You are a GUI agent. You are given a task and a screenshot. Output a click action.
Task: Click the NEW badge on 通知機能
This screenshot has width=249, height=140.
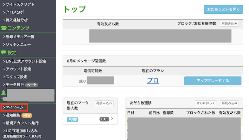27,115
